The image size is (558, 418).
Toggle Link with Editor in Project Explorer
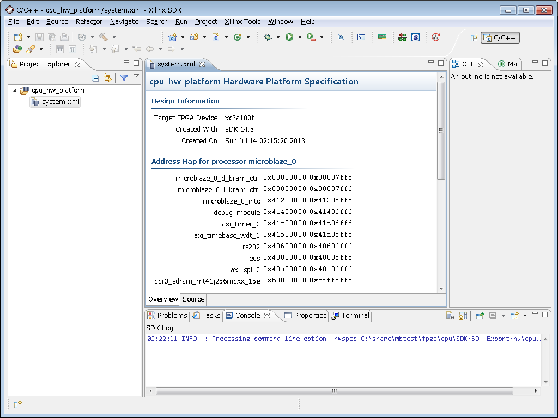[x=107, y=78]
